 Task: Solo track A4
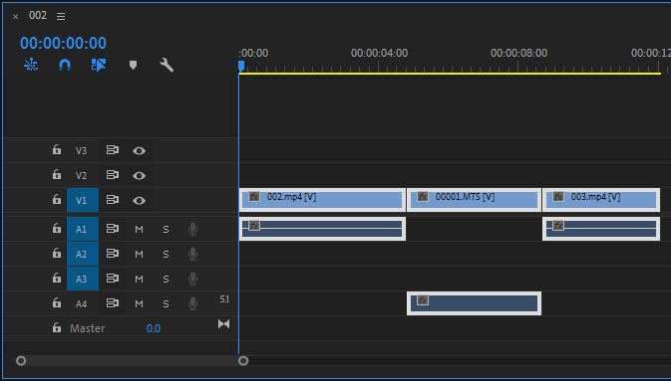(166, 303)
